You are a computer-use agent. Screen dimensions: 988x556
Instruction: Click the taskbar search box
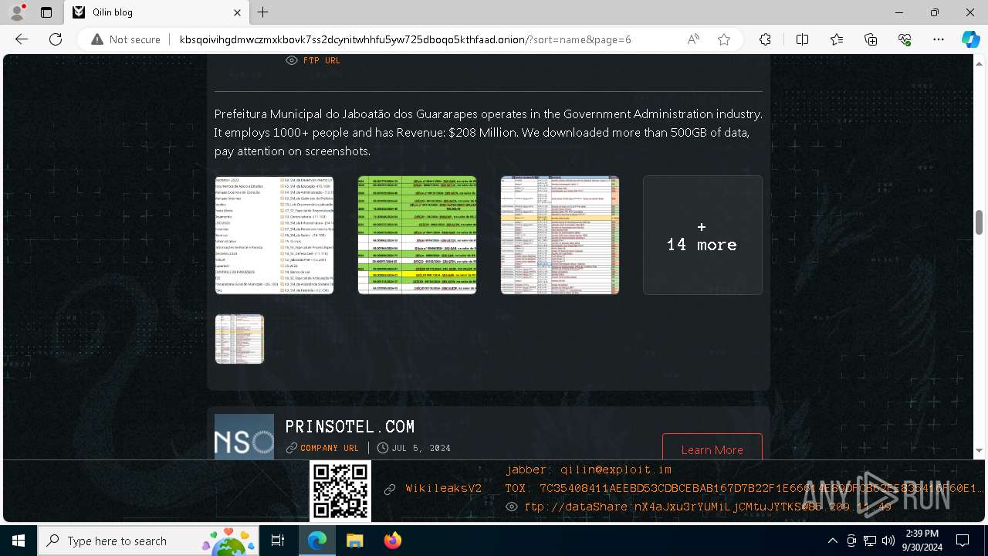(x=149, y=541)
